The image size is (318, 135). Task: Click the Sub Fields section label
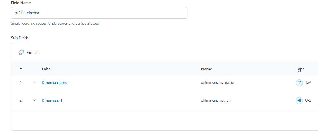click(x=20, y=38)
